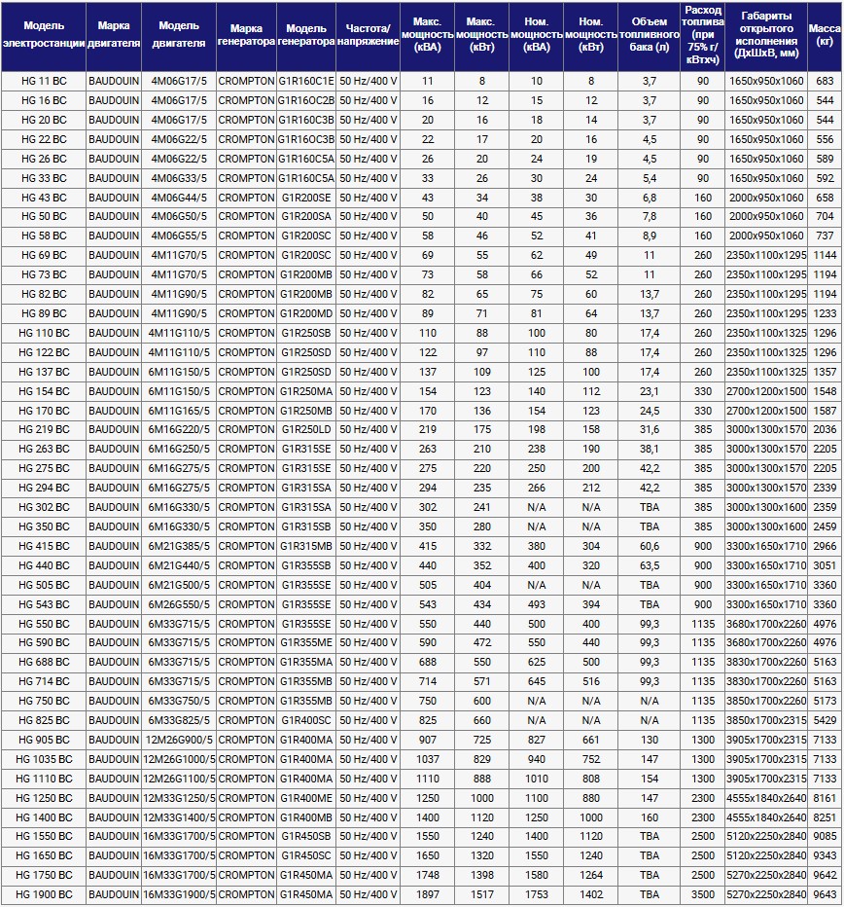Viewport: 844px width, 907px height.
Task: Click the 'Объем топливного бака (л)' header
Action: coord(650,35)
